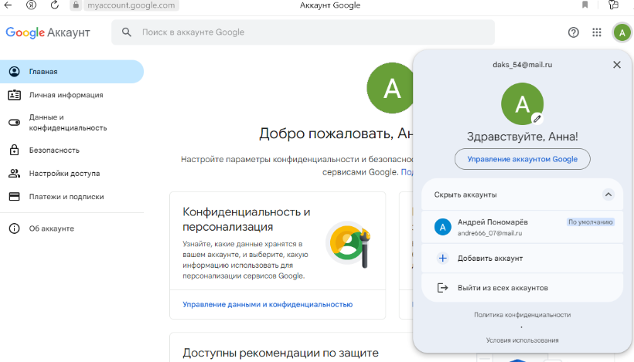The width and height of the screenshot is (634, 362).
Task: Click the privacy illustration with the paintbrush
Action: 349,244
